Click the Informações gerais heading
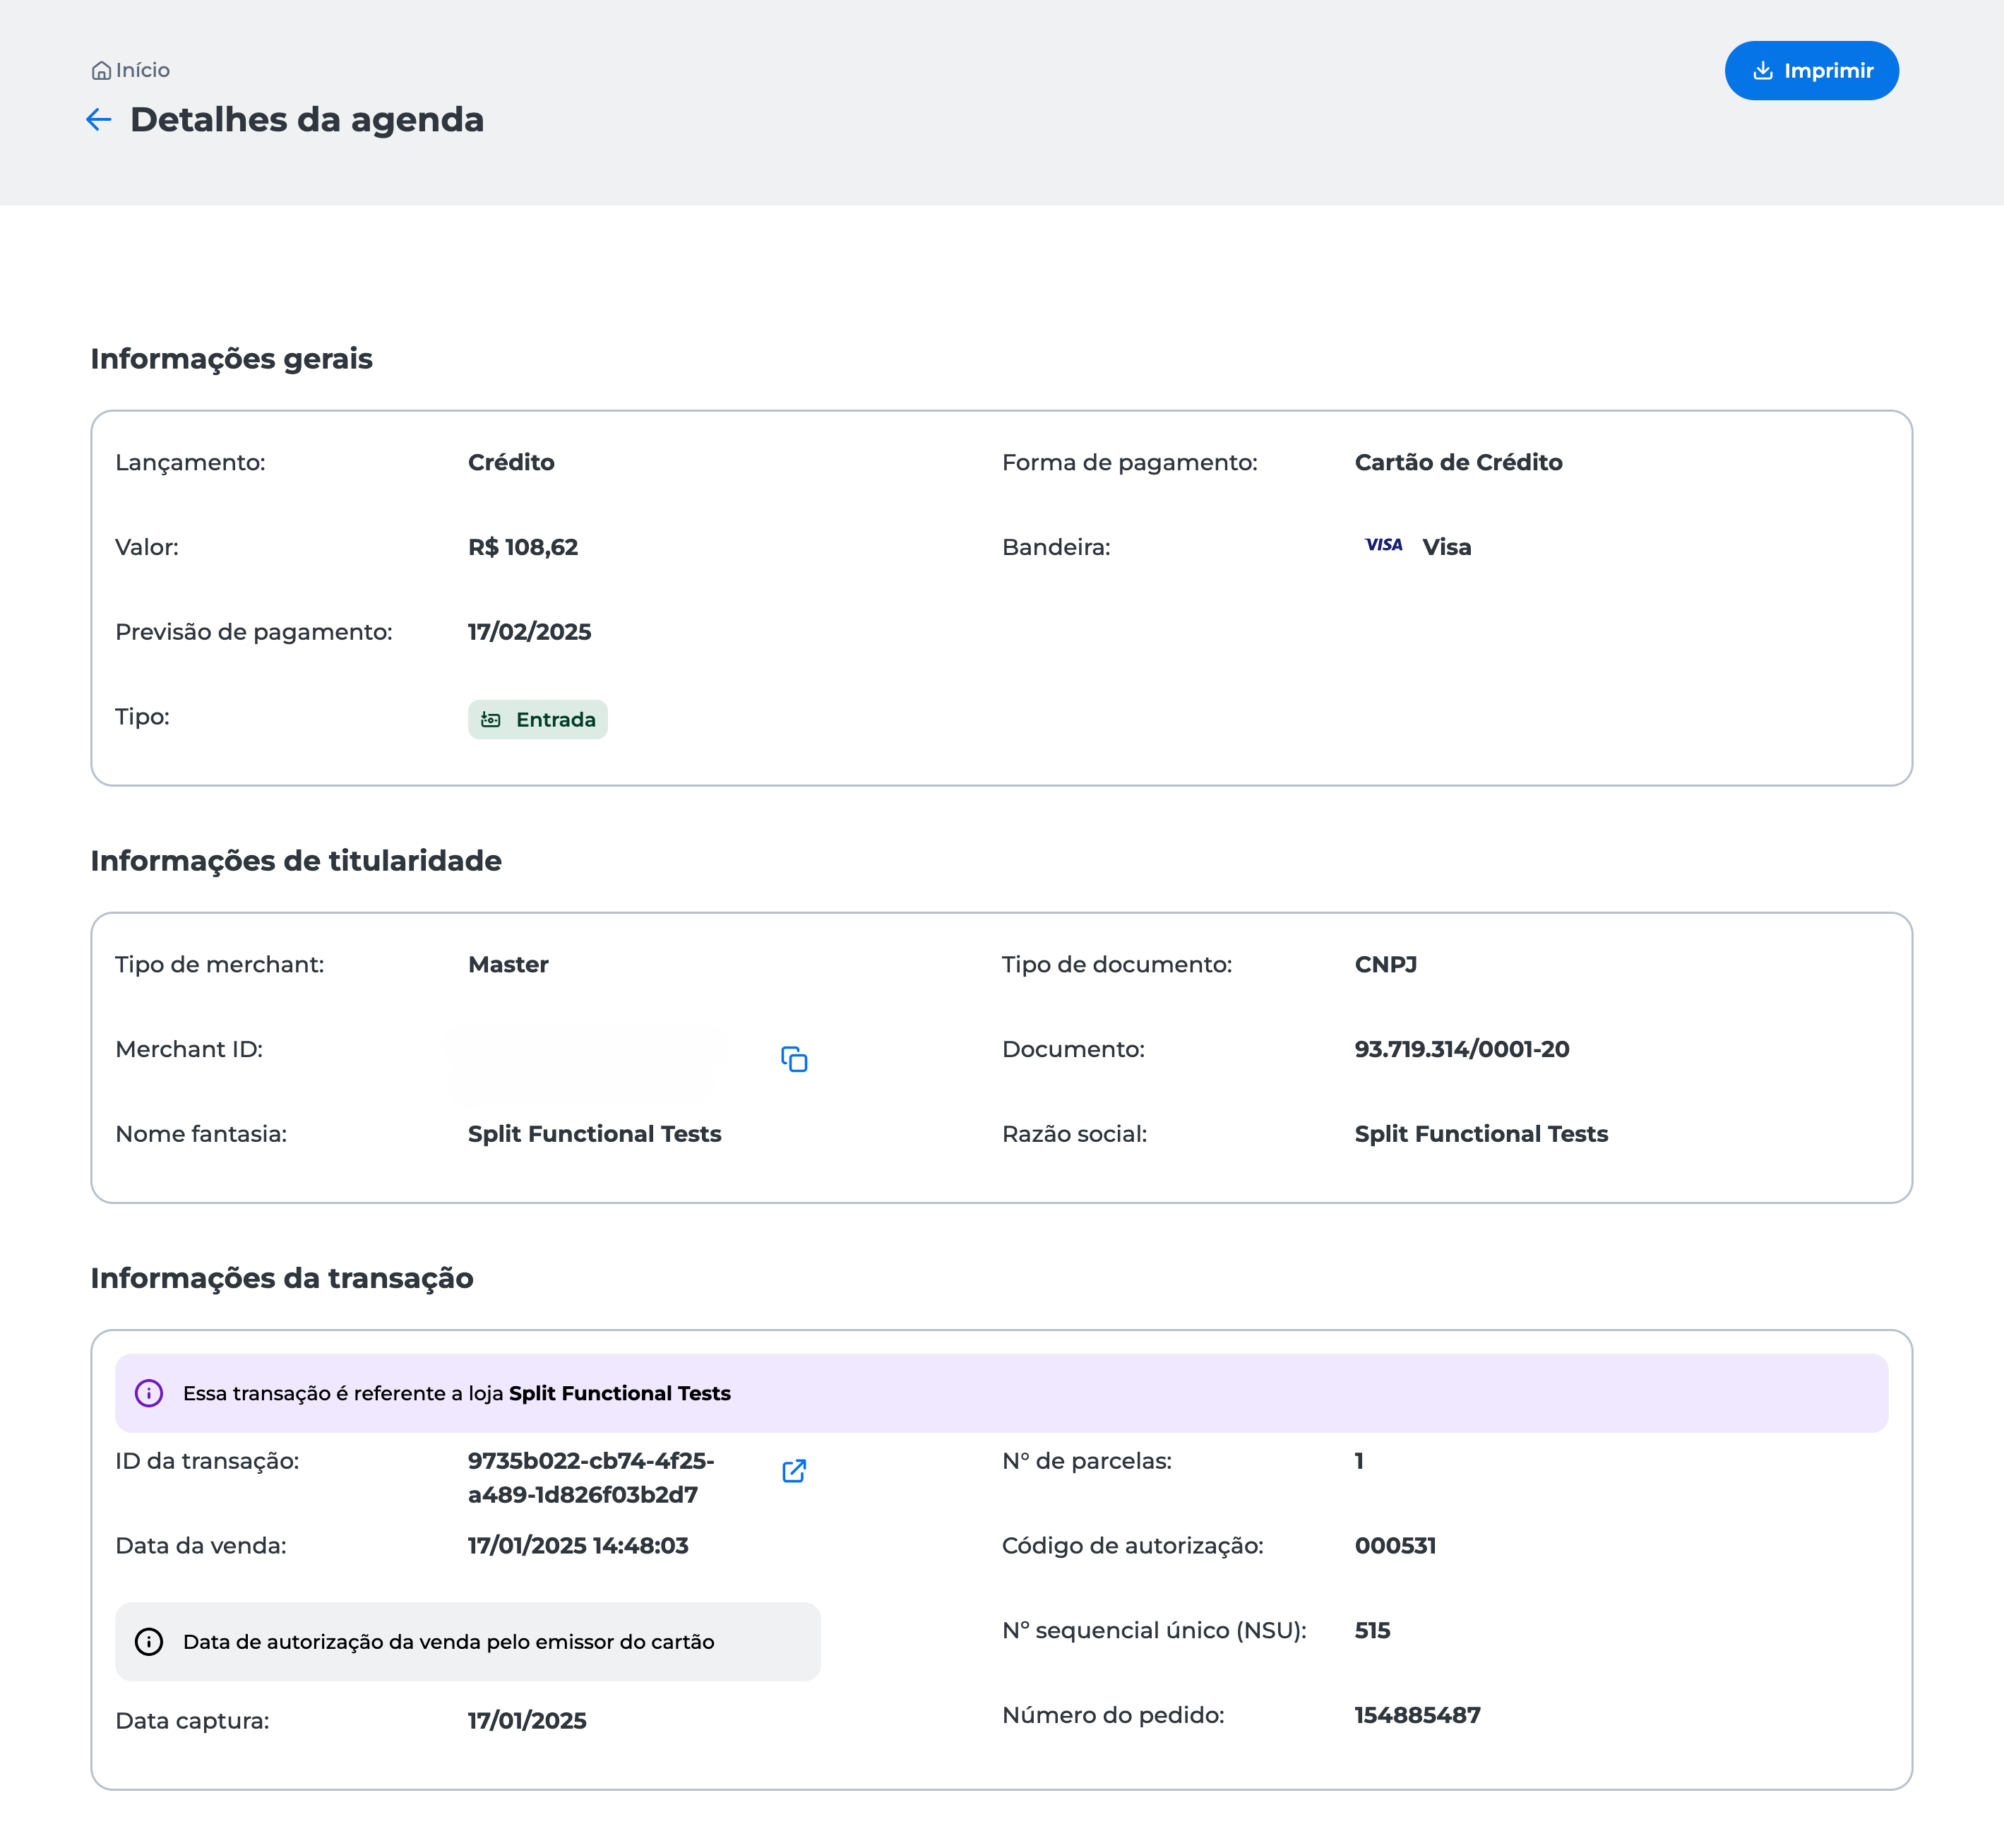This screenshot has width=2004, height=1848. point(231,359)
